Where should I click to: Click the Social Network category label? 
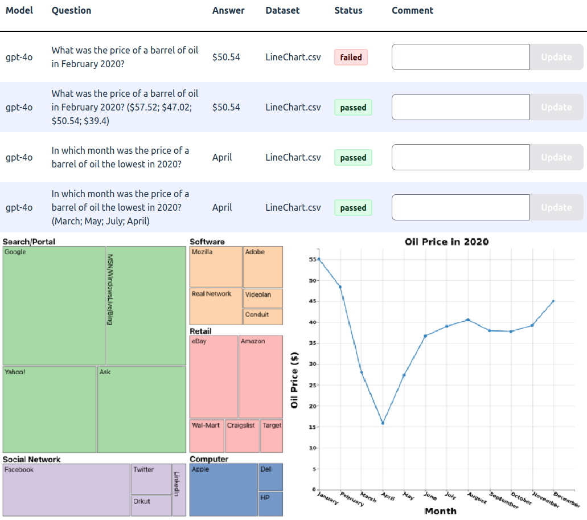point(31,460)
